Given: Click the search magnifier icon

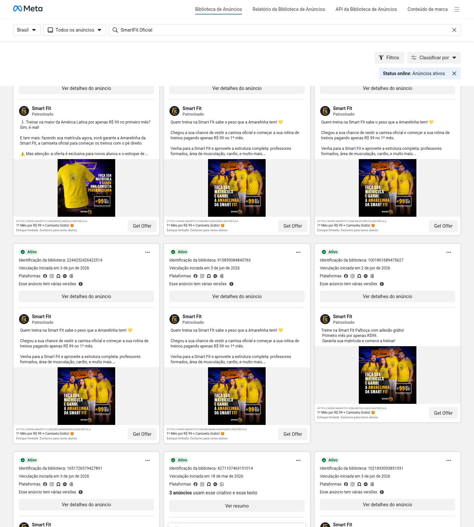Looking at the screenshot, I should [115, 30].
